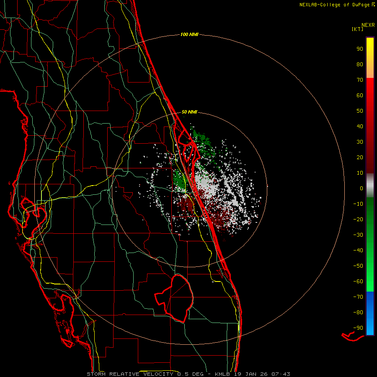
Task: Click the 70 value on velocity scale
Action: pos(360,80)
